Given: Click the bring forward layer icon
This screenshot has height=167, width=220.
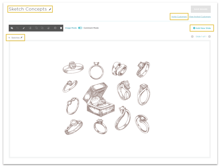Looking at the screenshot, I should (x=36, y=28).
